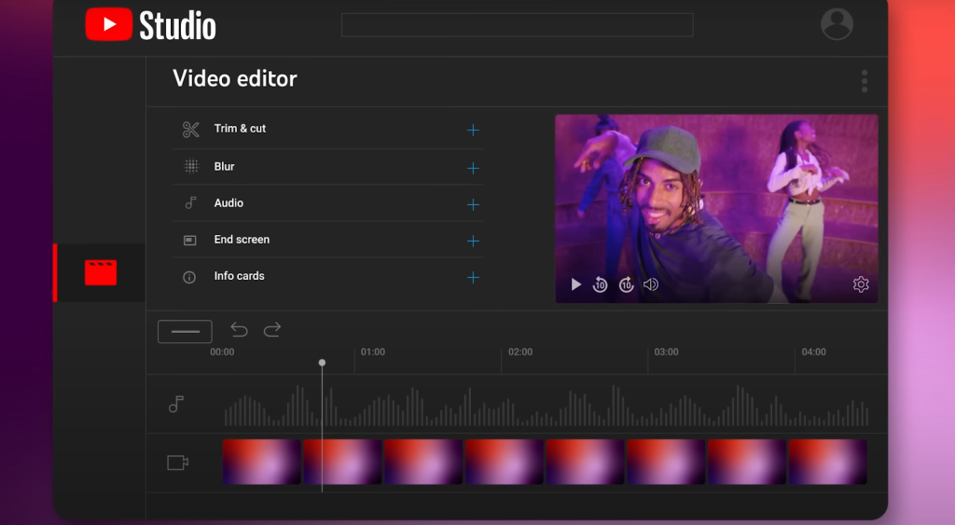Select the first video clip thumbnail

[262, 462]
